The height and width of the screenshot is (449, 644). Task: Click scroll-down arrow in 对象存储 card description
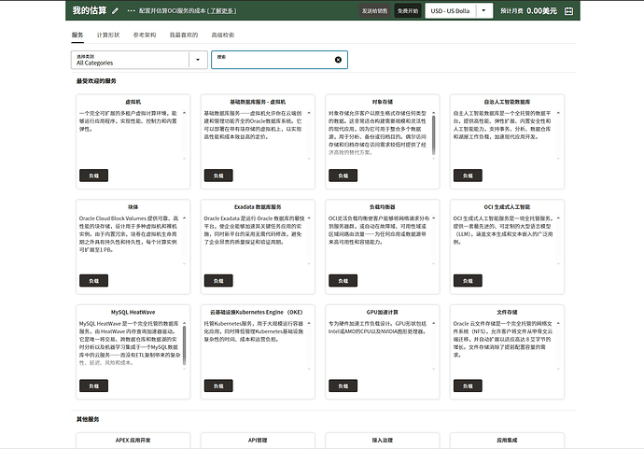[434, 159]
